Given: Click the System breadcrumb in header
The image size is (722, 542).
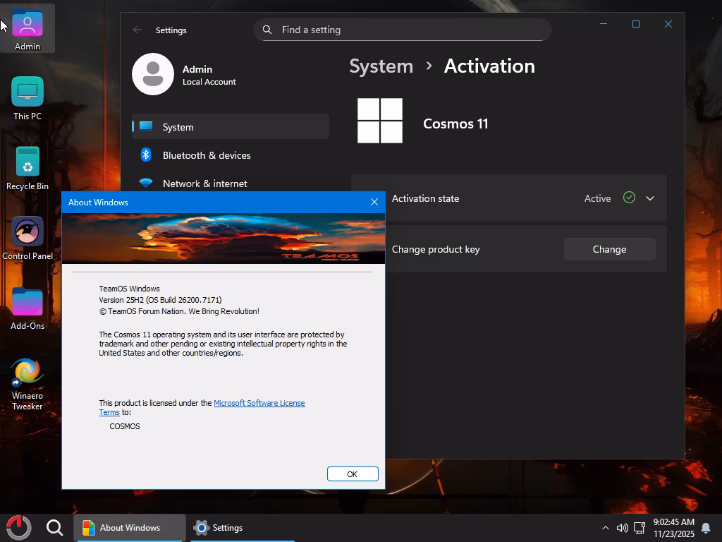Looking at the screenshot, I should pos(381,66).
